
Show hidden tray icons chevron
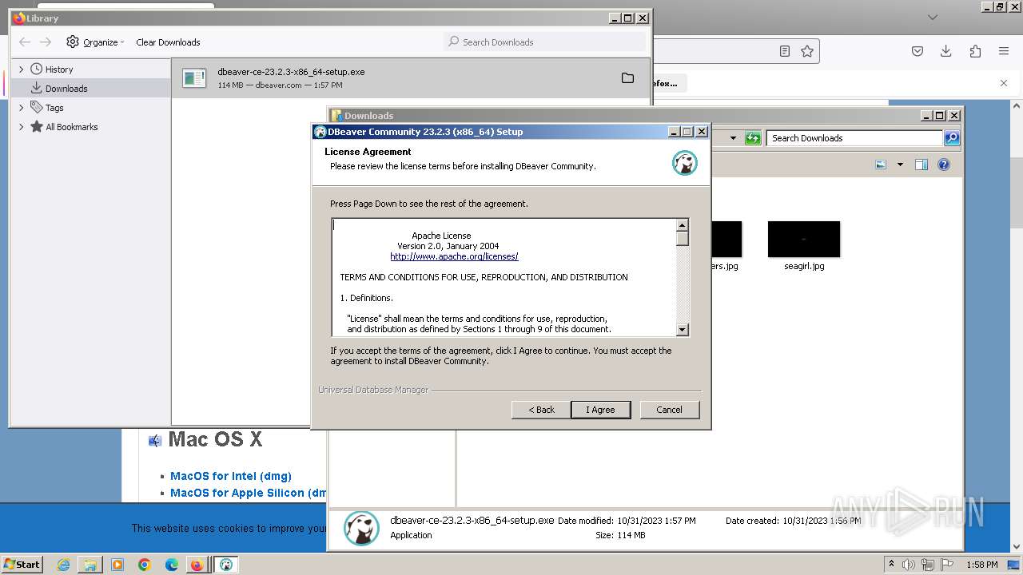(x=891, y=564)
